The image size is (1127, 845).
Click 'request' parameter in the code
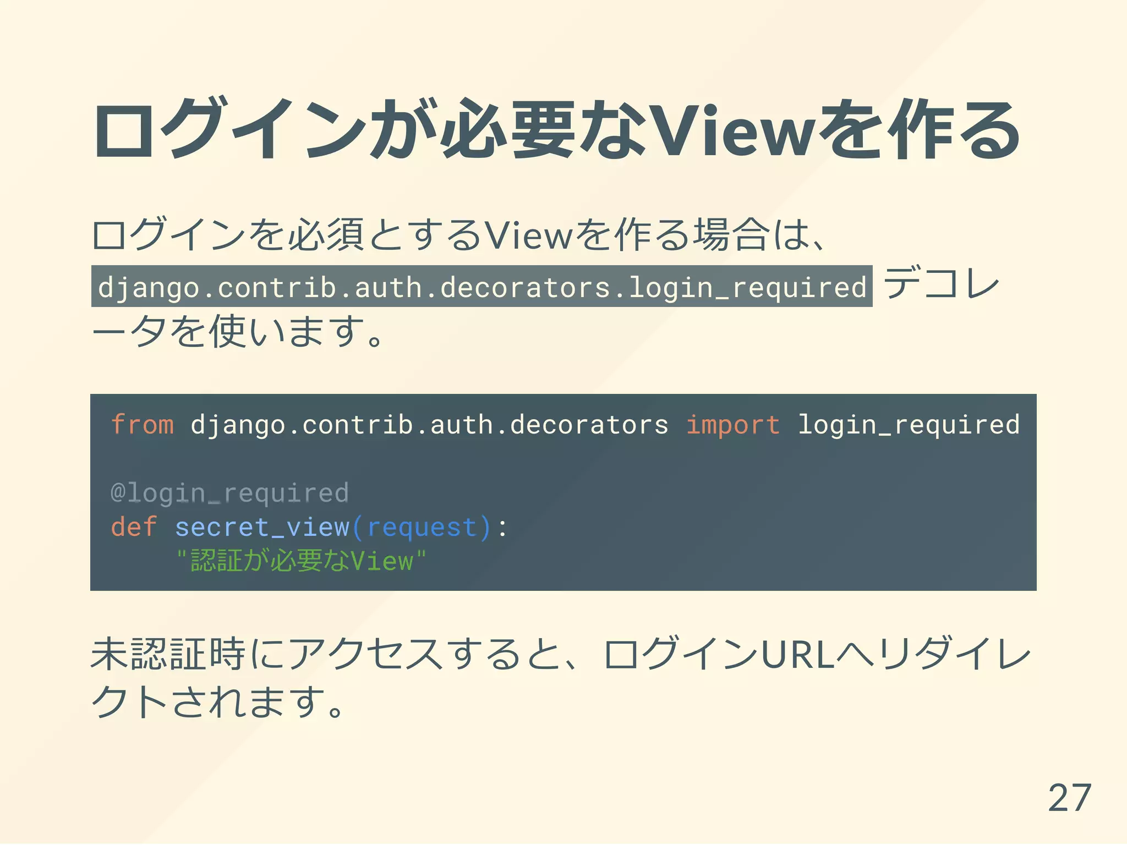pos(422,528)
